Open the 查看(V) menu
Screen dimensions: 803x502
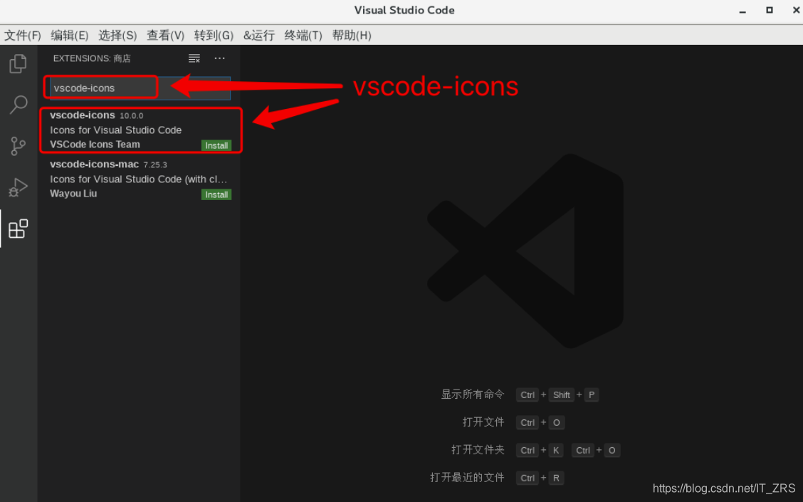[165, 36]
